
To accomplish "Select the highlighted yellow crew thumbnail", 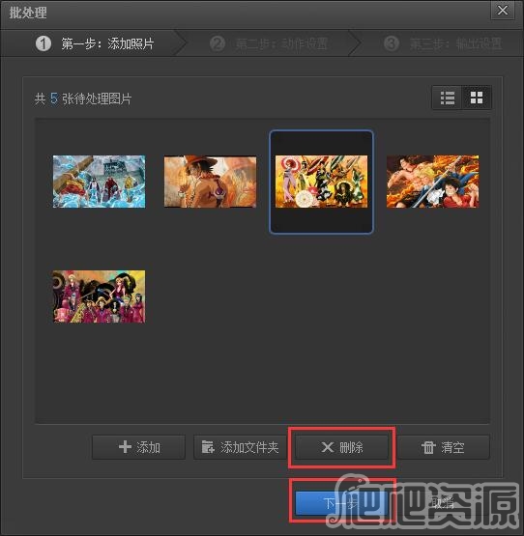I will [x=321, y=182].
